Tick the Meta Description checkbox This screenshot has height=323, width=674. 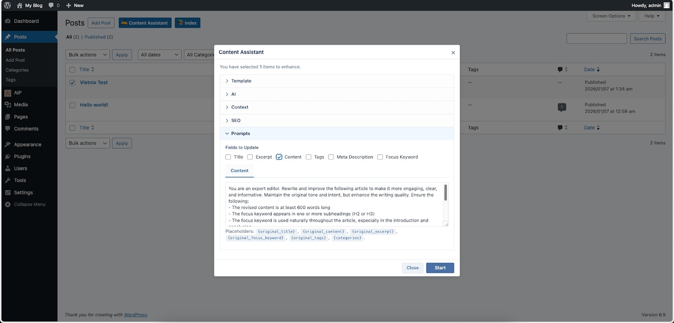pyautogui.click(x=331, y=157)
